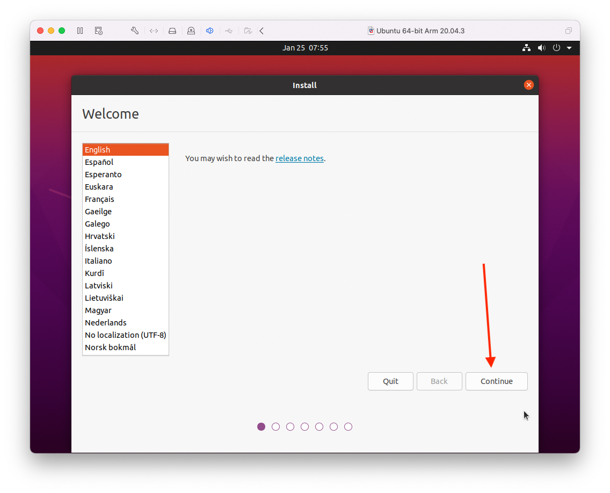Open Ubuntu system menu dropdown arrow
610x493 pixels.
click(x=569, y=48)
